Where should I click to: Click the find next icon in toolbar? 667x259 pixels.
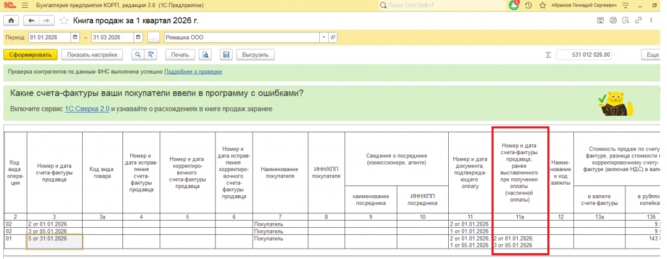coord(150,55)
